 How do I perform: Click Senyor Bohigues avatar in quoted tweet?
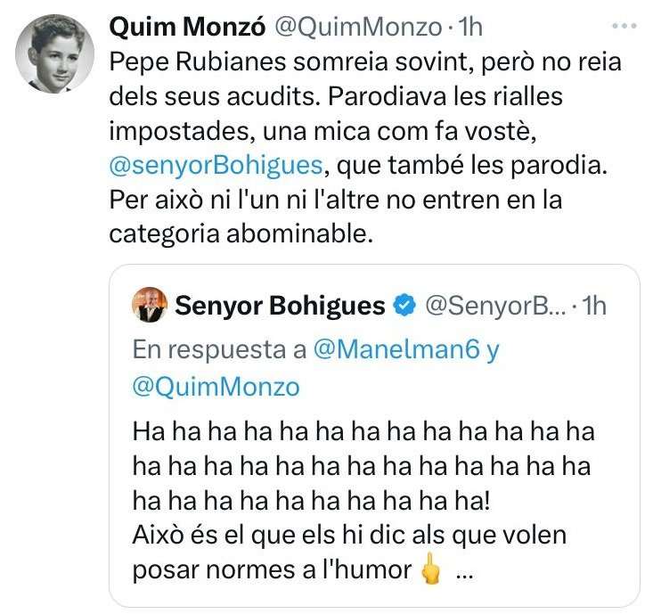click(x=149, y=306)
